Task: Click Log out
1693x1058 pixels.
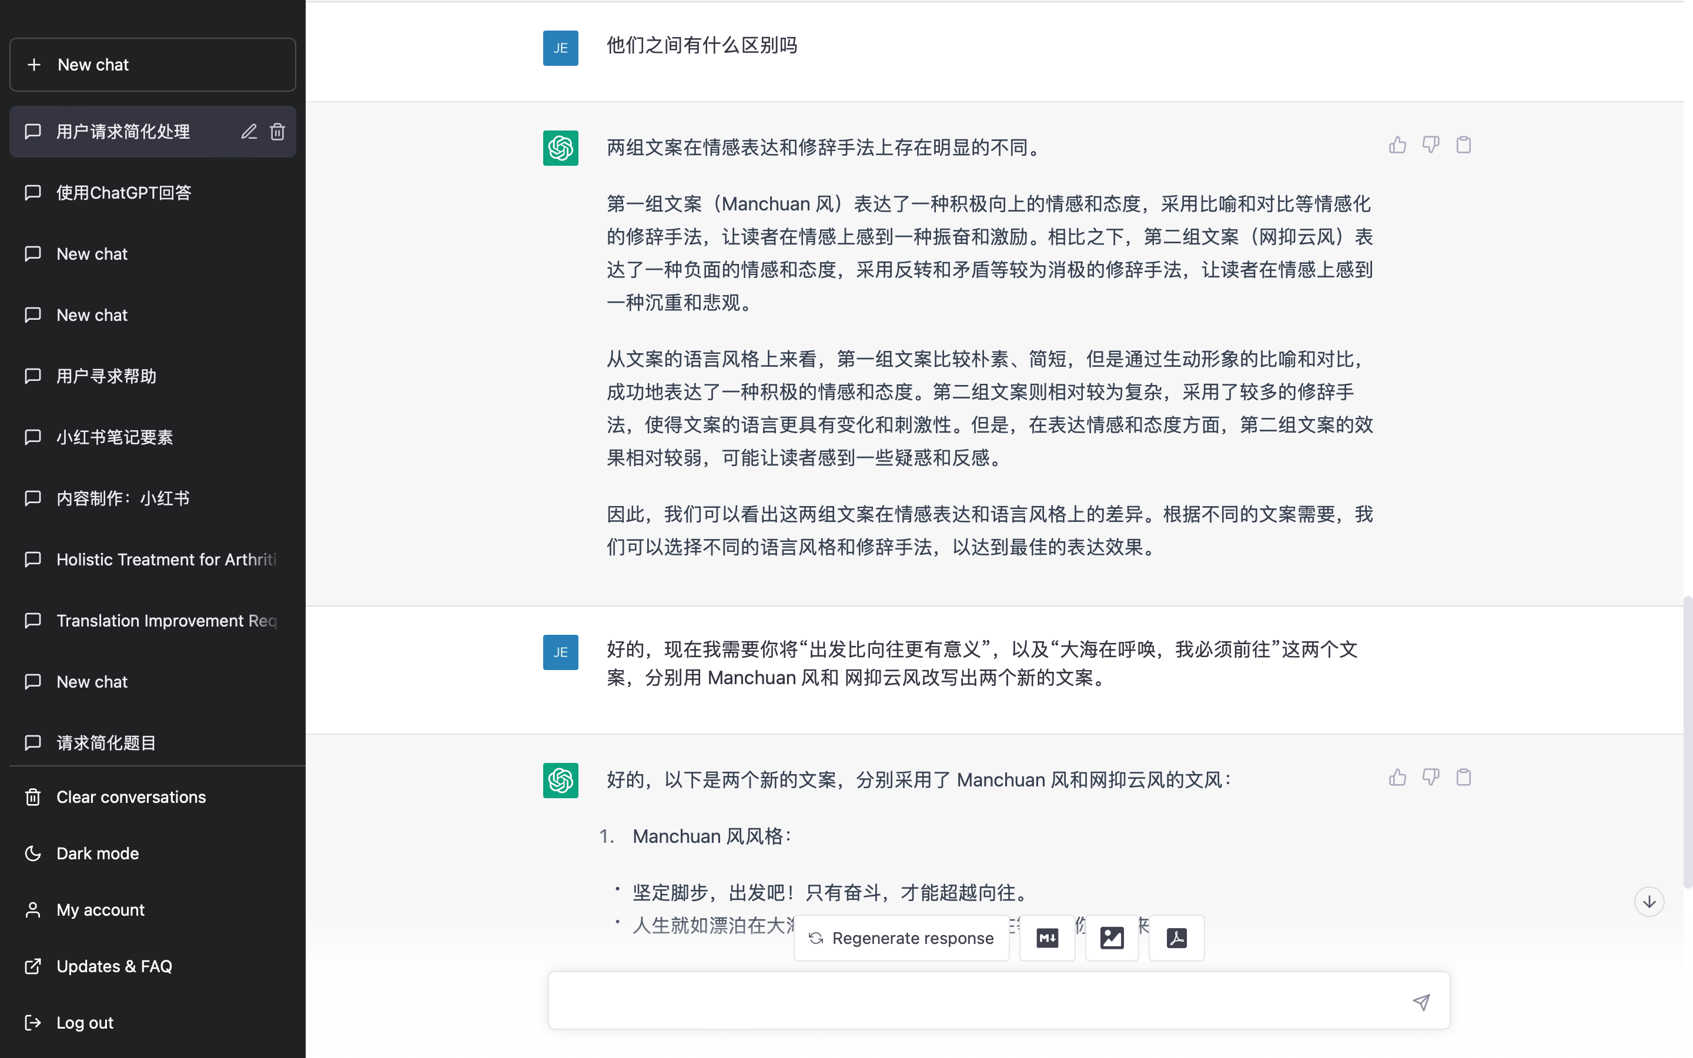Action: pos(152,1022)
